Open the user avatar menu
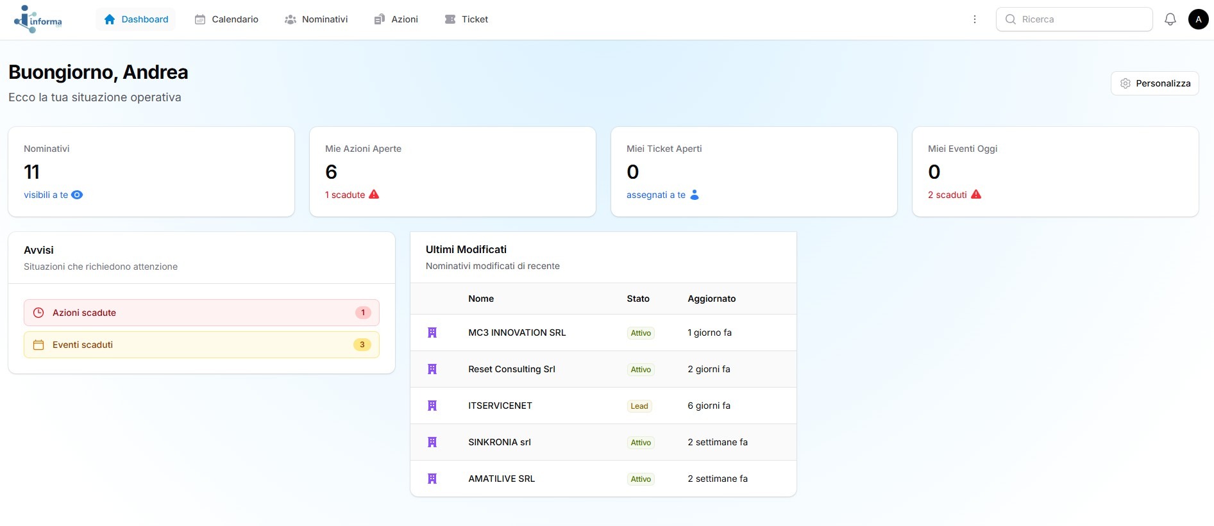Screen dimensions: 1214x526 point(1198,19)
